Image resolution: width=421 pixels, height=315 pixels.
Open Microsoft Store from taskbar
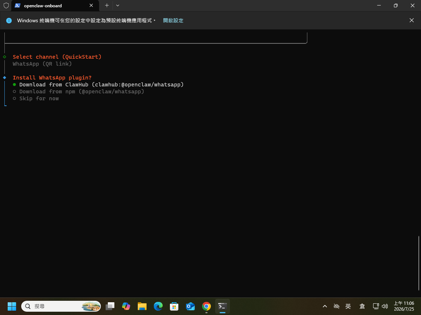pos(174,306)
